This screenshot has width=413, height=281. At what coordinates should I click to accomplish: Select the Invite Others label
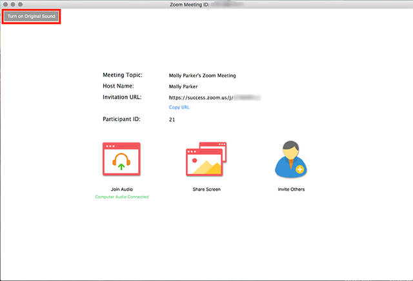(x=291, y=189)
